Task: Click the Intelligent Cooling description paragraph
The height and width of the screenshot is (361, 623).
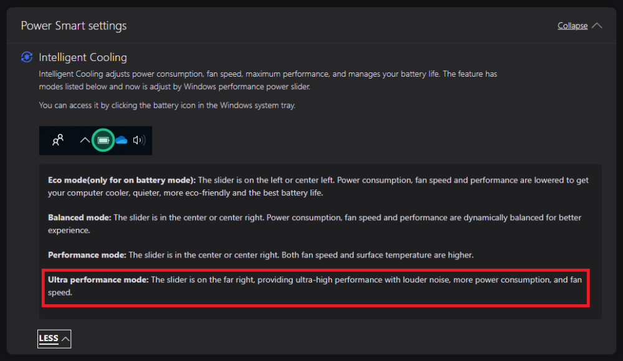Action: tap(268, 80)
